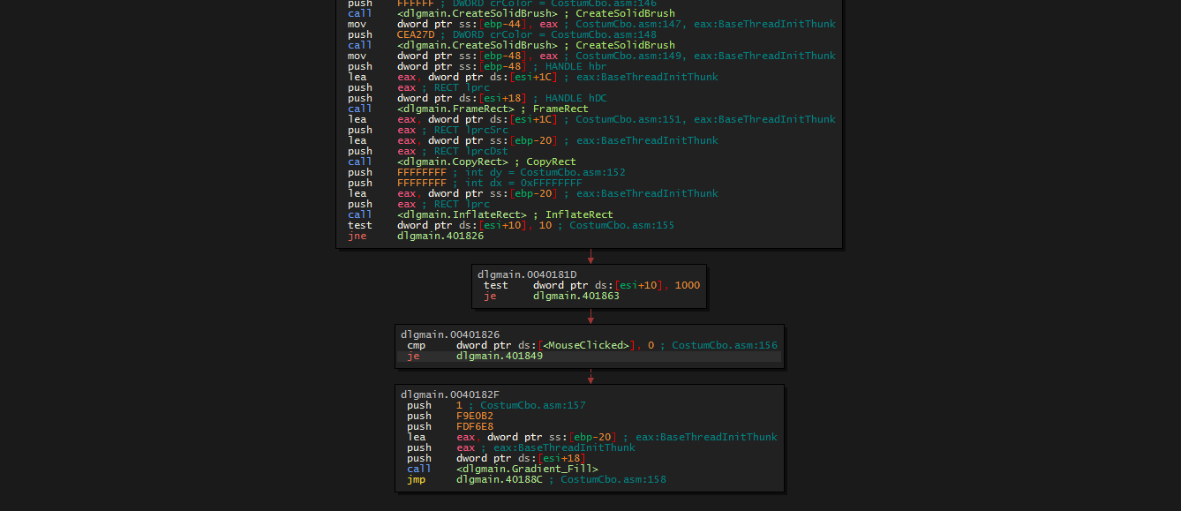This screenshot has width=1181, height=511.
Task: Click test [esi+10], 10 instruction
Action: 511,225
